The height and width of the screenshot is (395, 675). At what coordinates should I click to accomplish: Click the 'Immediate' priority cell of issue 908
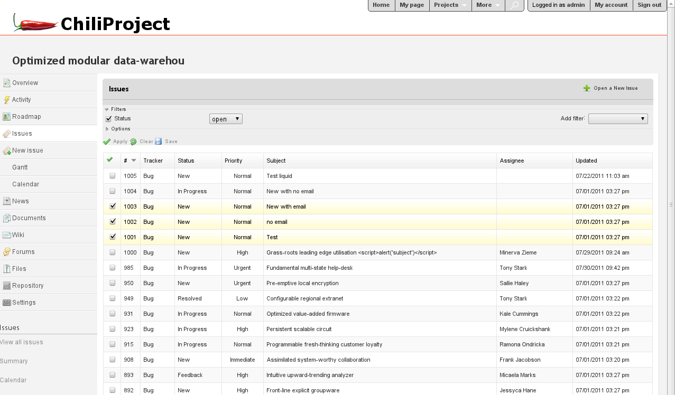point(242,360)
